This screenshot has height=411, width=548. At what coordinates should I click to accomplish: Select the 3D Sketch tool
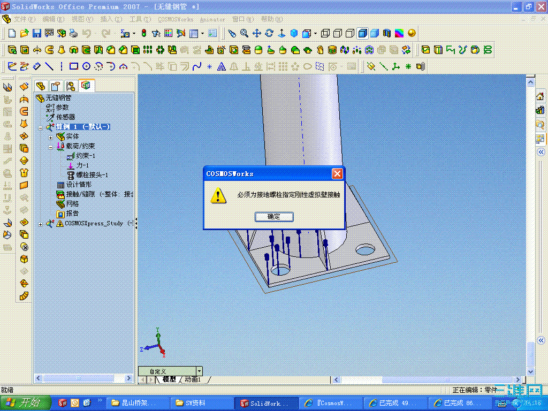click(x=24, y=66)
